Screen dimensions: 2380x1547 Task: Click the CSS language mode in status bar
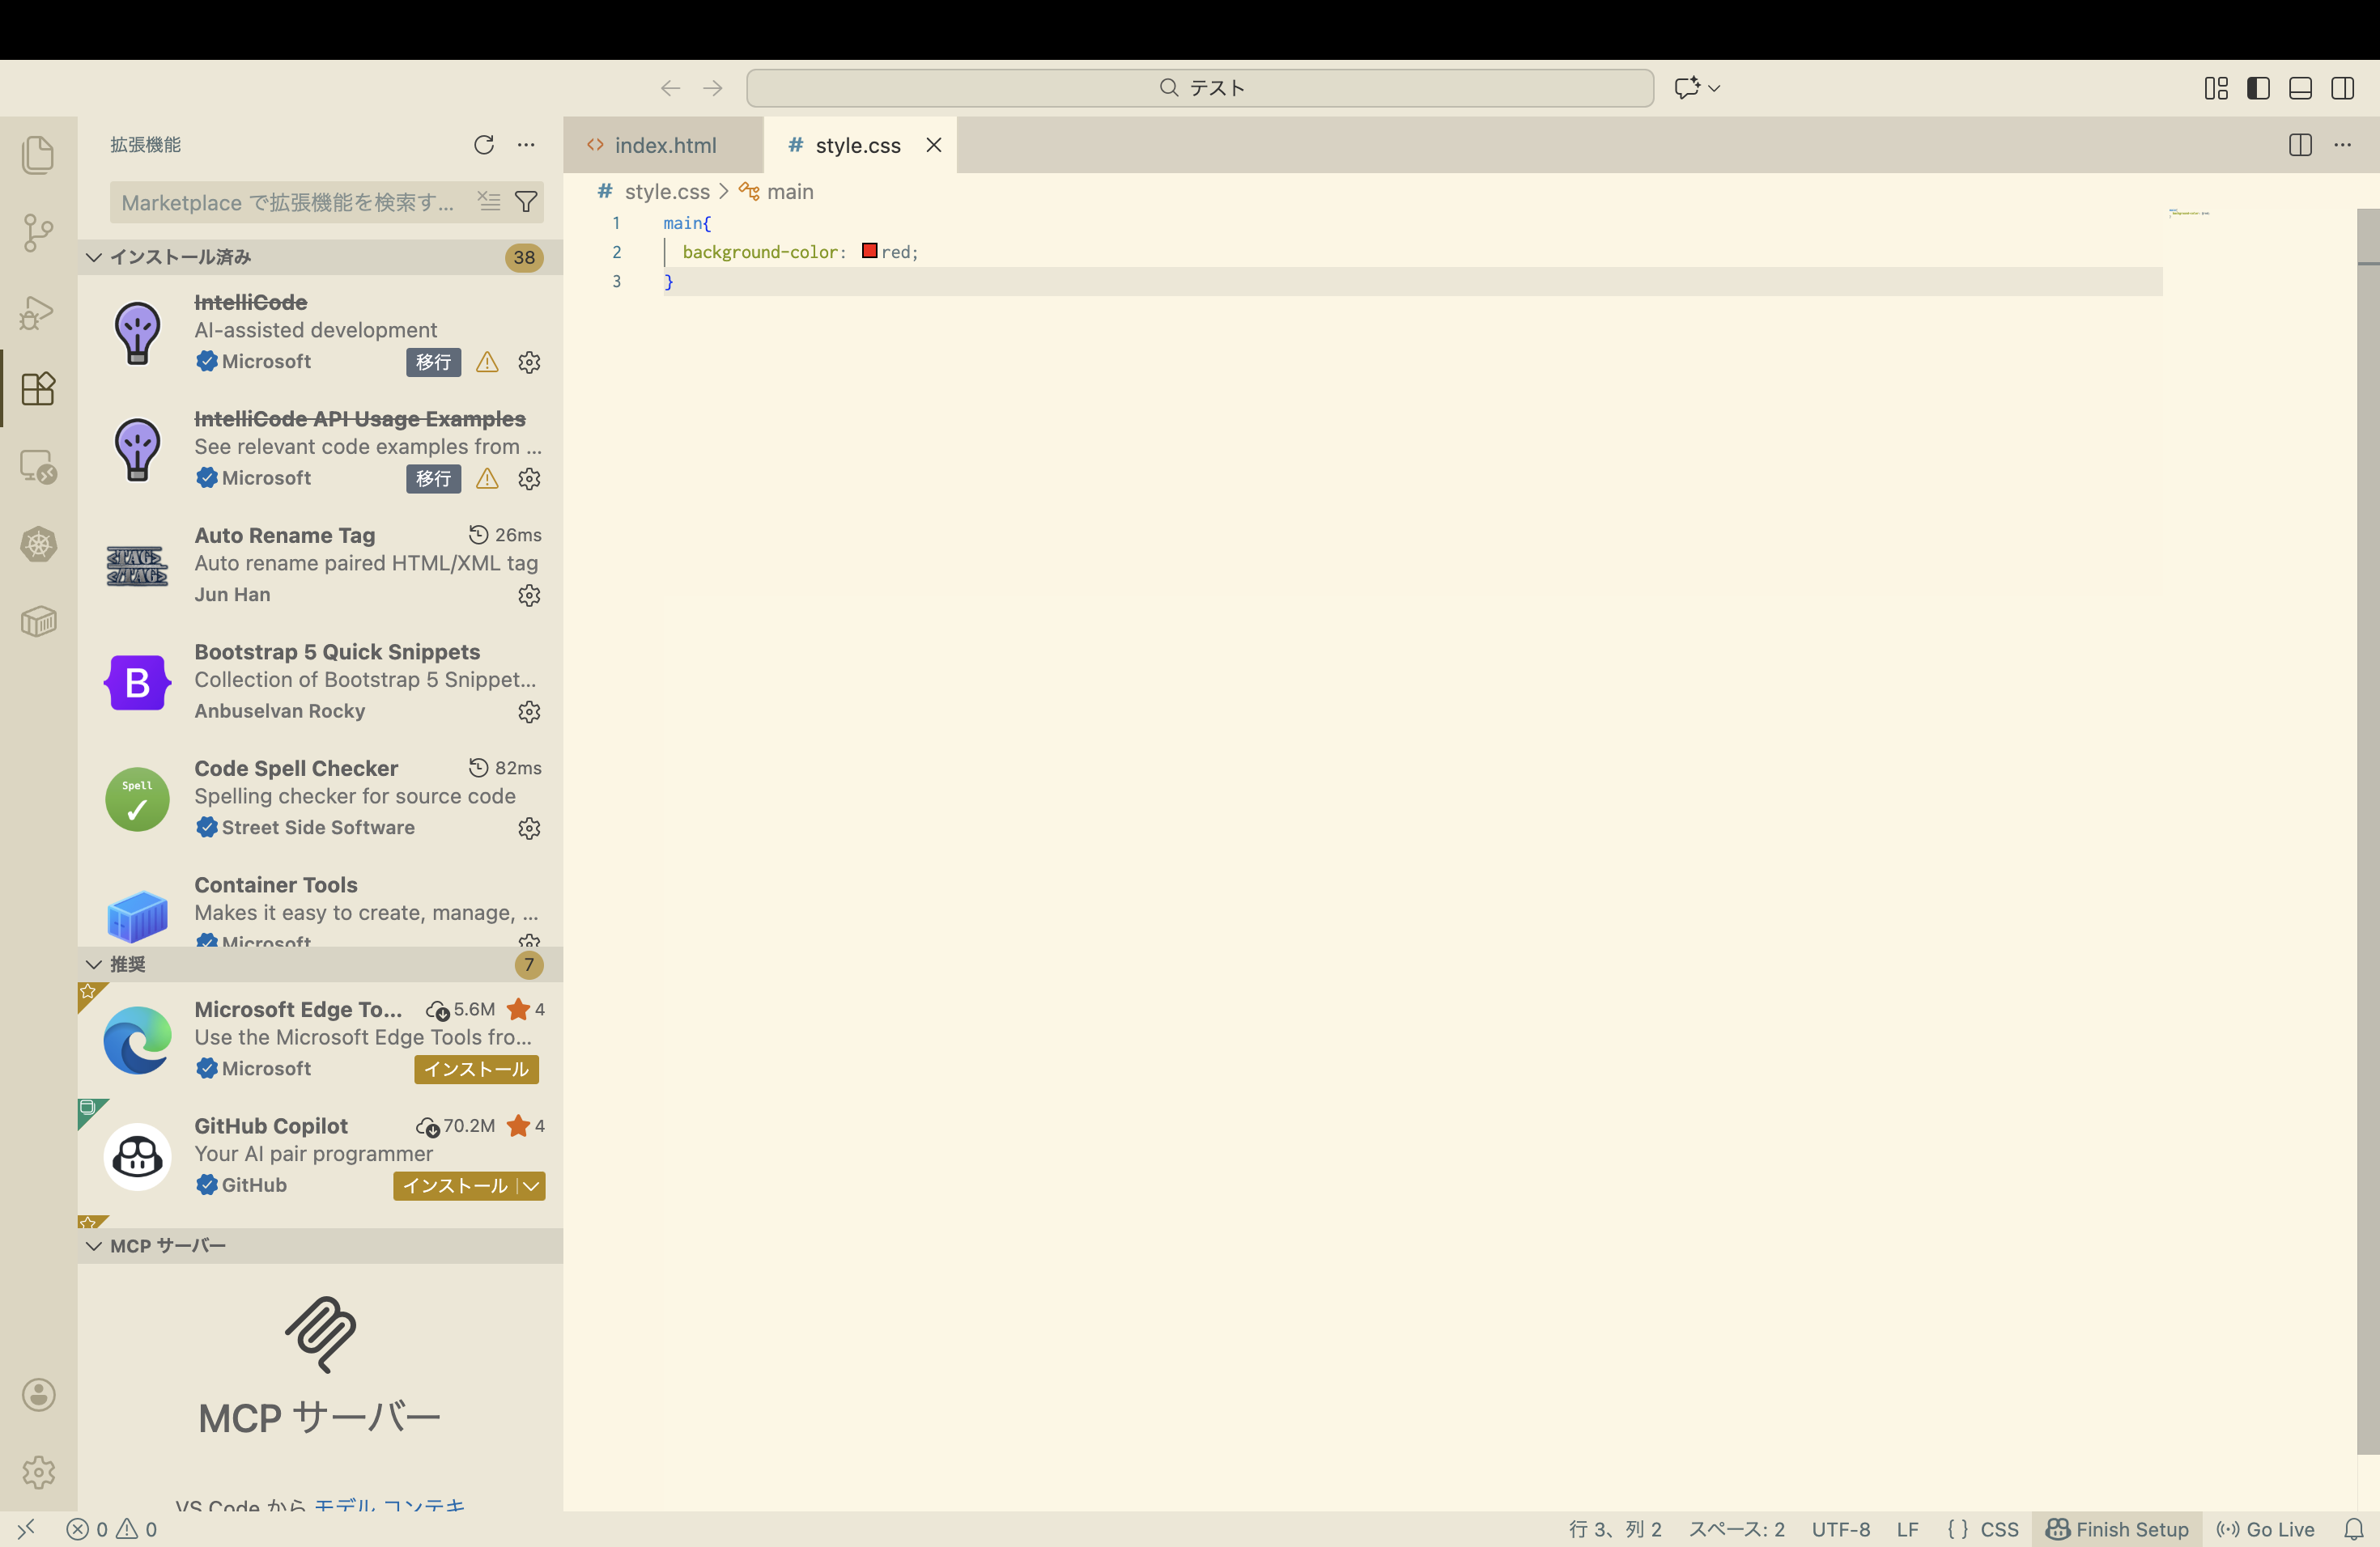pos(1983,1529)
